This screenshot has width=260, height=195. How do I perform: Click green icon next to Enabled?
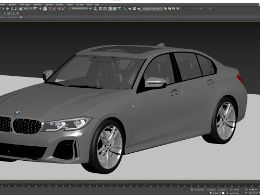220,193
